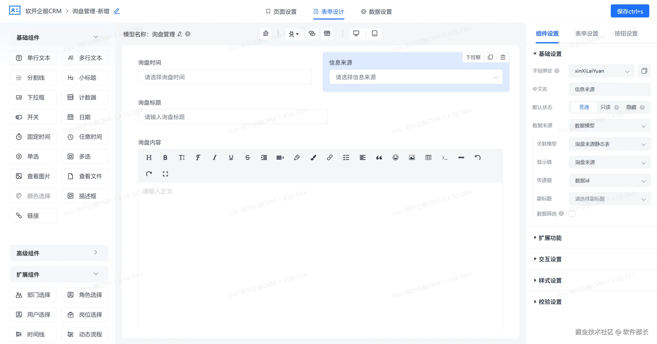Image resolution: width=657 pixels, height=344 pixels.
Task: Click the Bold icon in editor toolbar
Action: tap(165, 158)
